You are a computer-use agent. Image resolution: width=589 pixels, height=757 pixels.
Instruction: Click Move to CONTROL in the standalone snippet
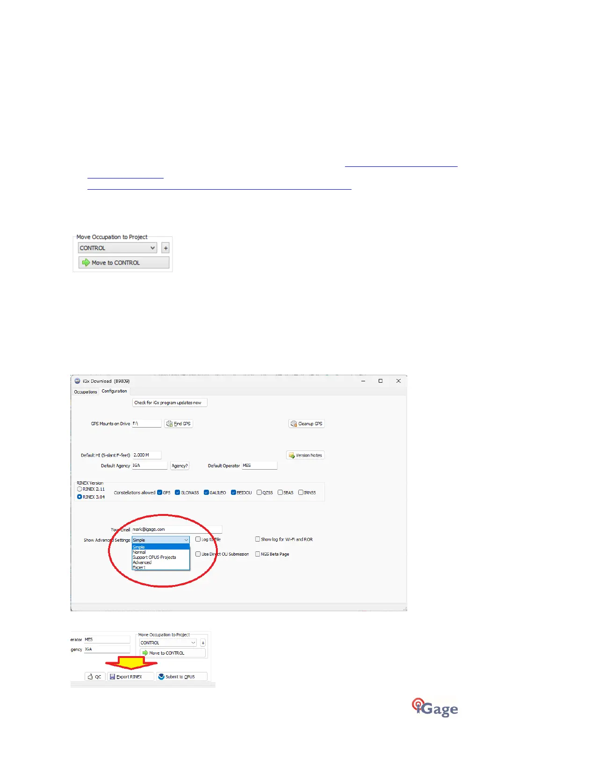124,263
